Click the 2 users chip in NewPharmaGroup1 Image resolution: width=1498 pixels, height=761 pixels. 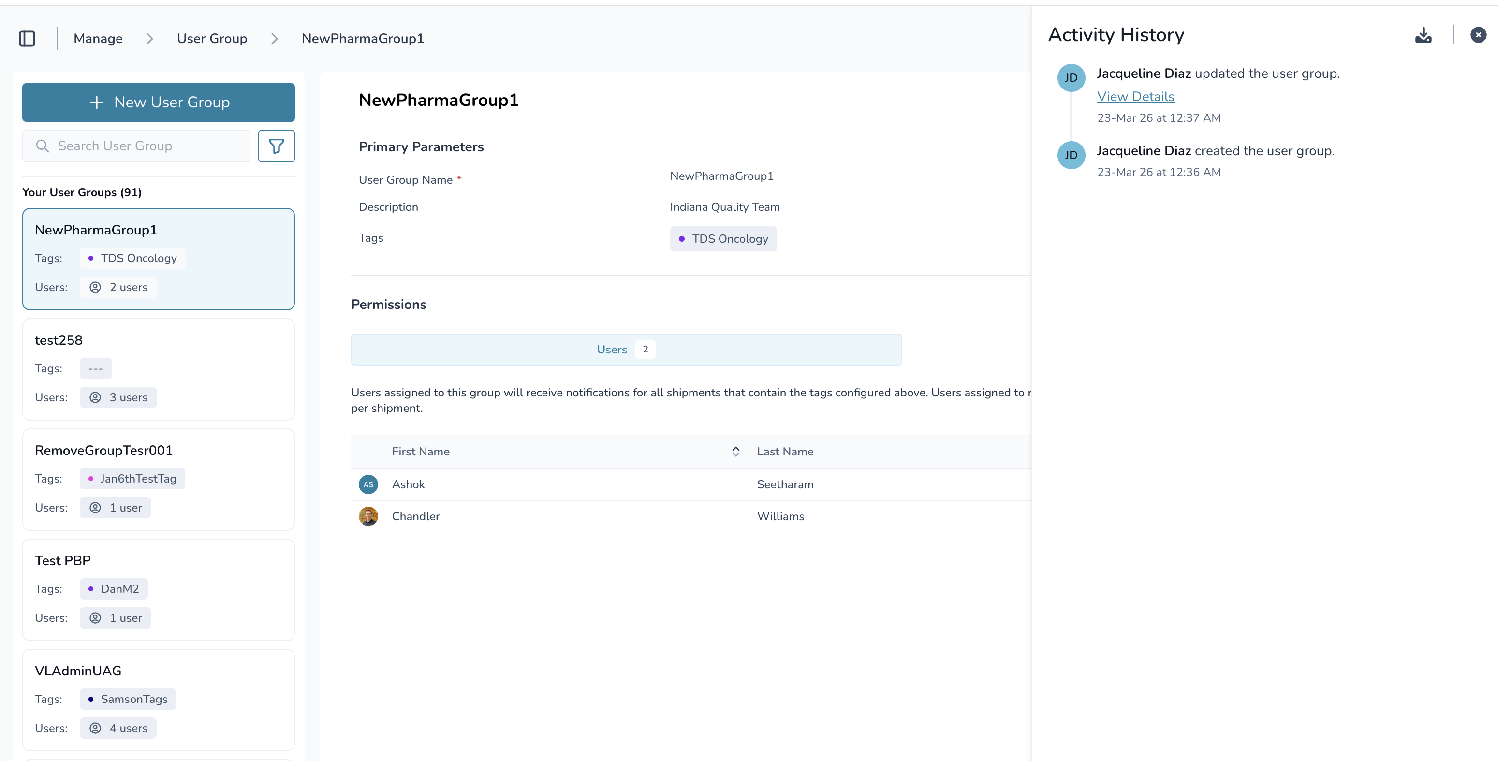click(118, 287)
